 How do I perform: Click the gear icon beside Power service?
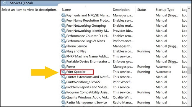pyautogui.click(x=64, y=67)
